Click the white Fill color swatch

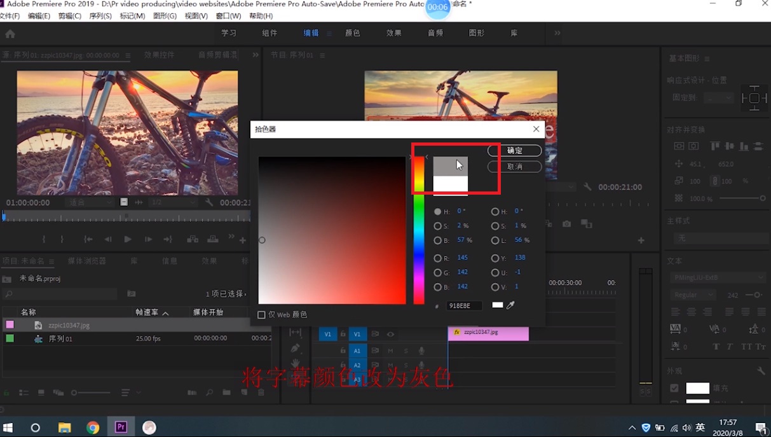point(697,388)
